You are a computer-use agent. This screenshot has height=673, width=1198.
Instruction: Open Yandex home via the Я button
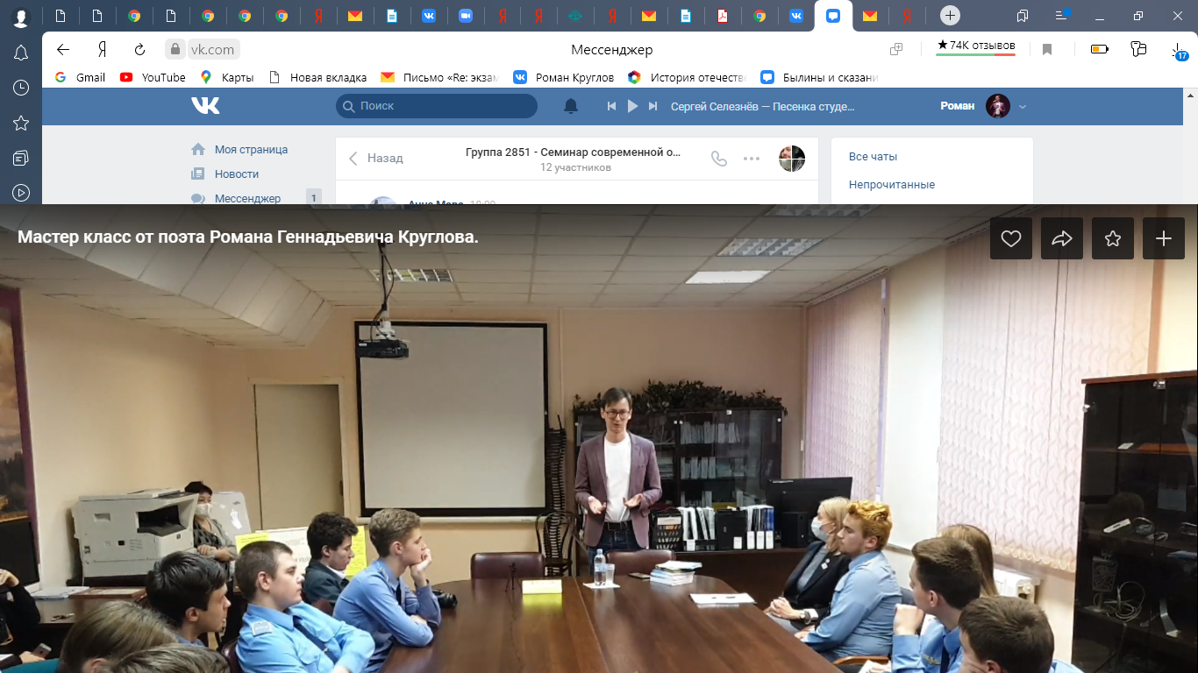(x=102, y=50)
